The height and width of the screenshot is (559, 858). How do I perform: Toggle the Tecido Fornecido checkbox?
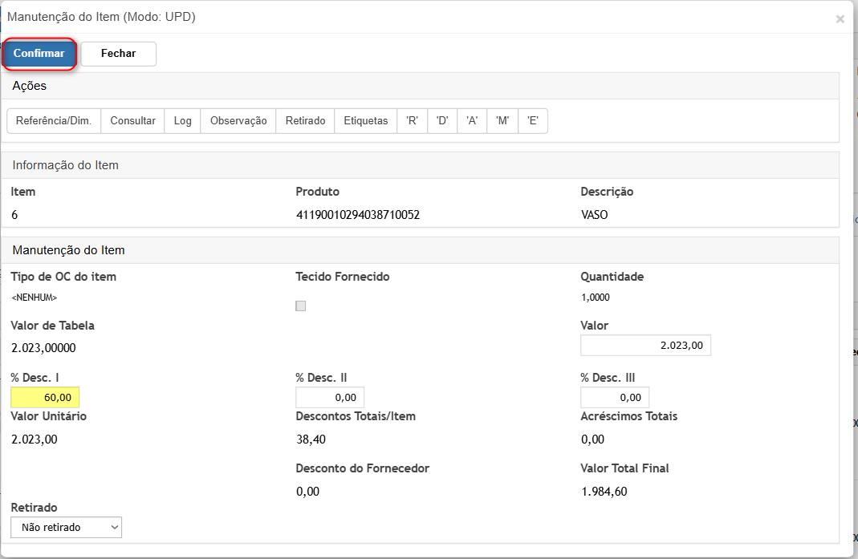click(x=301, y=306)
